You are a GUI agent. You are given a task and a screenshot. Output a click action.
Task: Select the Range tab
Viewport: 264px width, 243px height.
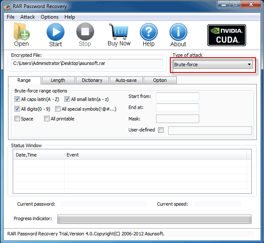click(x=24, y=80)
